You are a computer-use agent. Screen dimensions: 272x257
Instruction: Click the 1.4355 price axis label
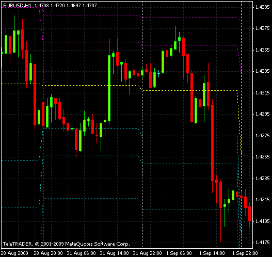tap(263, 50)
